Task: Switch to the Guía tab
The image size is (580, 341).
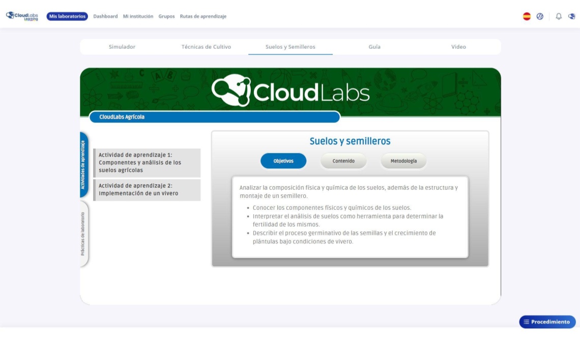Action: coord(374,47)
